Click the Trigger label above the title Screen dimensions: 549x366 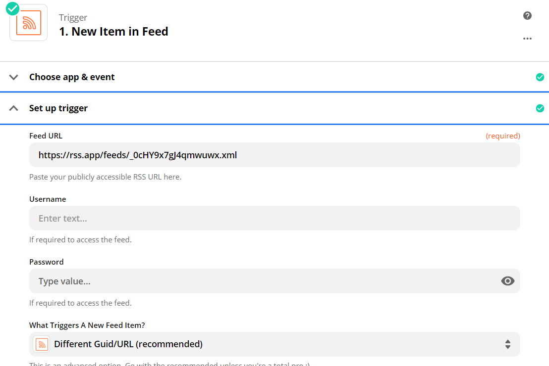click(73, 18)
